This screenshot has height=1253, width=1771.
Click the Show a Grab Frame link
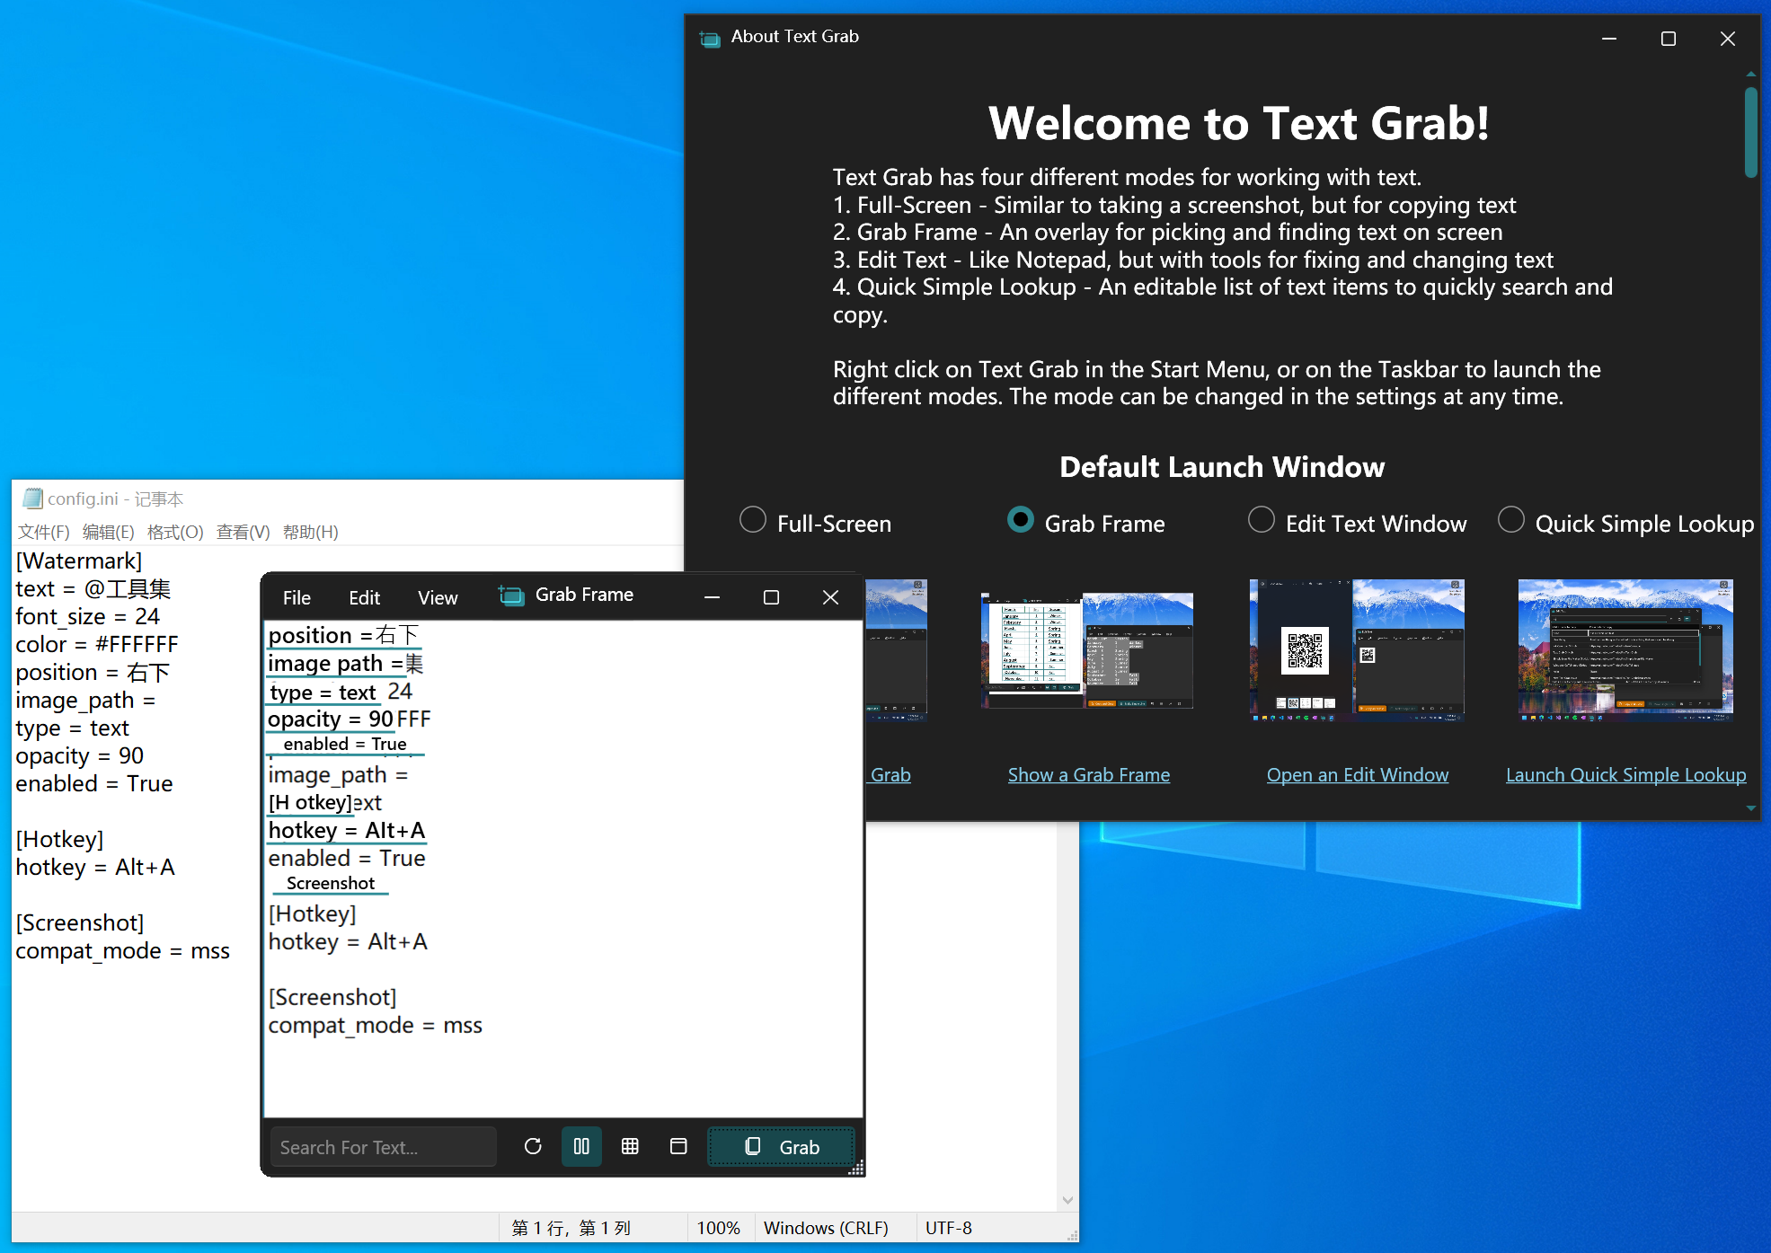coord(1088,774)
